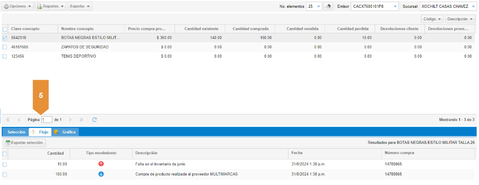Uncheck the BOTAS NEGRAS row checkbox
The height and width of the screenshot is (185, 479).
pos(5,38)
